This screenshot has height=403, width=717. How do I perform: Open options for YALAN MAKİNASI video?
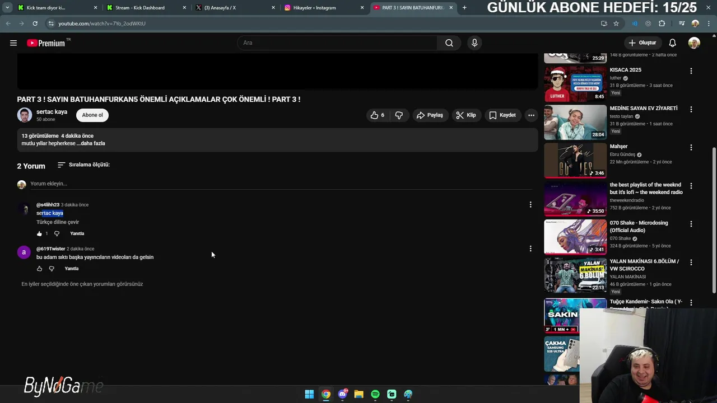(x=691, y=263)
